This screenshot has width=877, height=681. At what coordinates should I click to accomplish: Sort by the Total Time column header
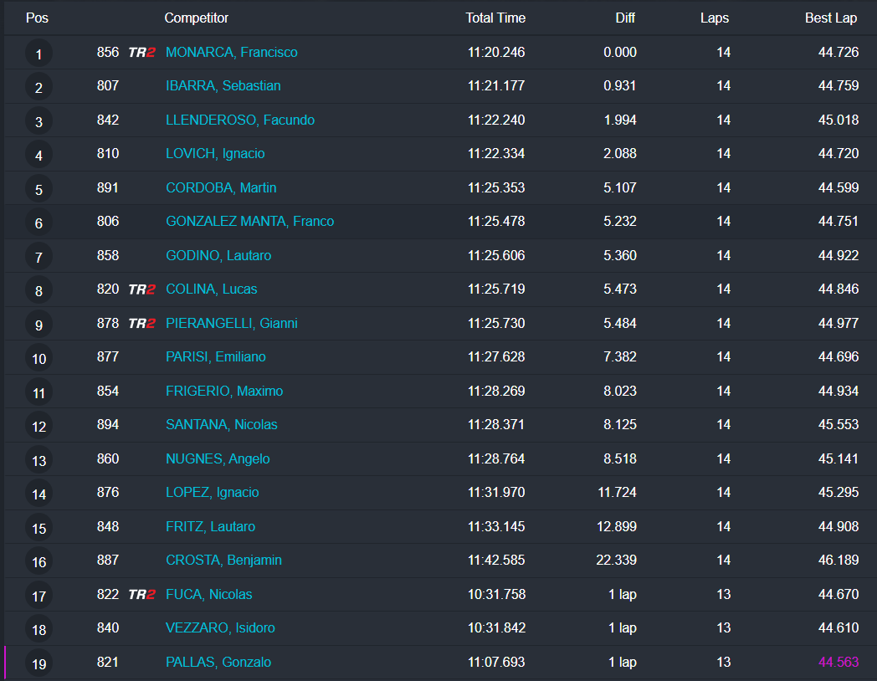495,18
